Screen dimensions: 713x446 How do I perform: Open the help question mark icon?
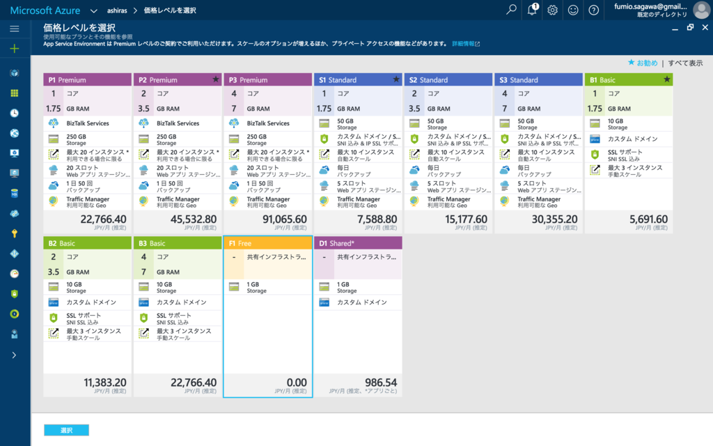pyautogui.click(x=593, y=10)
